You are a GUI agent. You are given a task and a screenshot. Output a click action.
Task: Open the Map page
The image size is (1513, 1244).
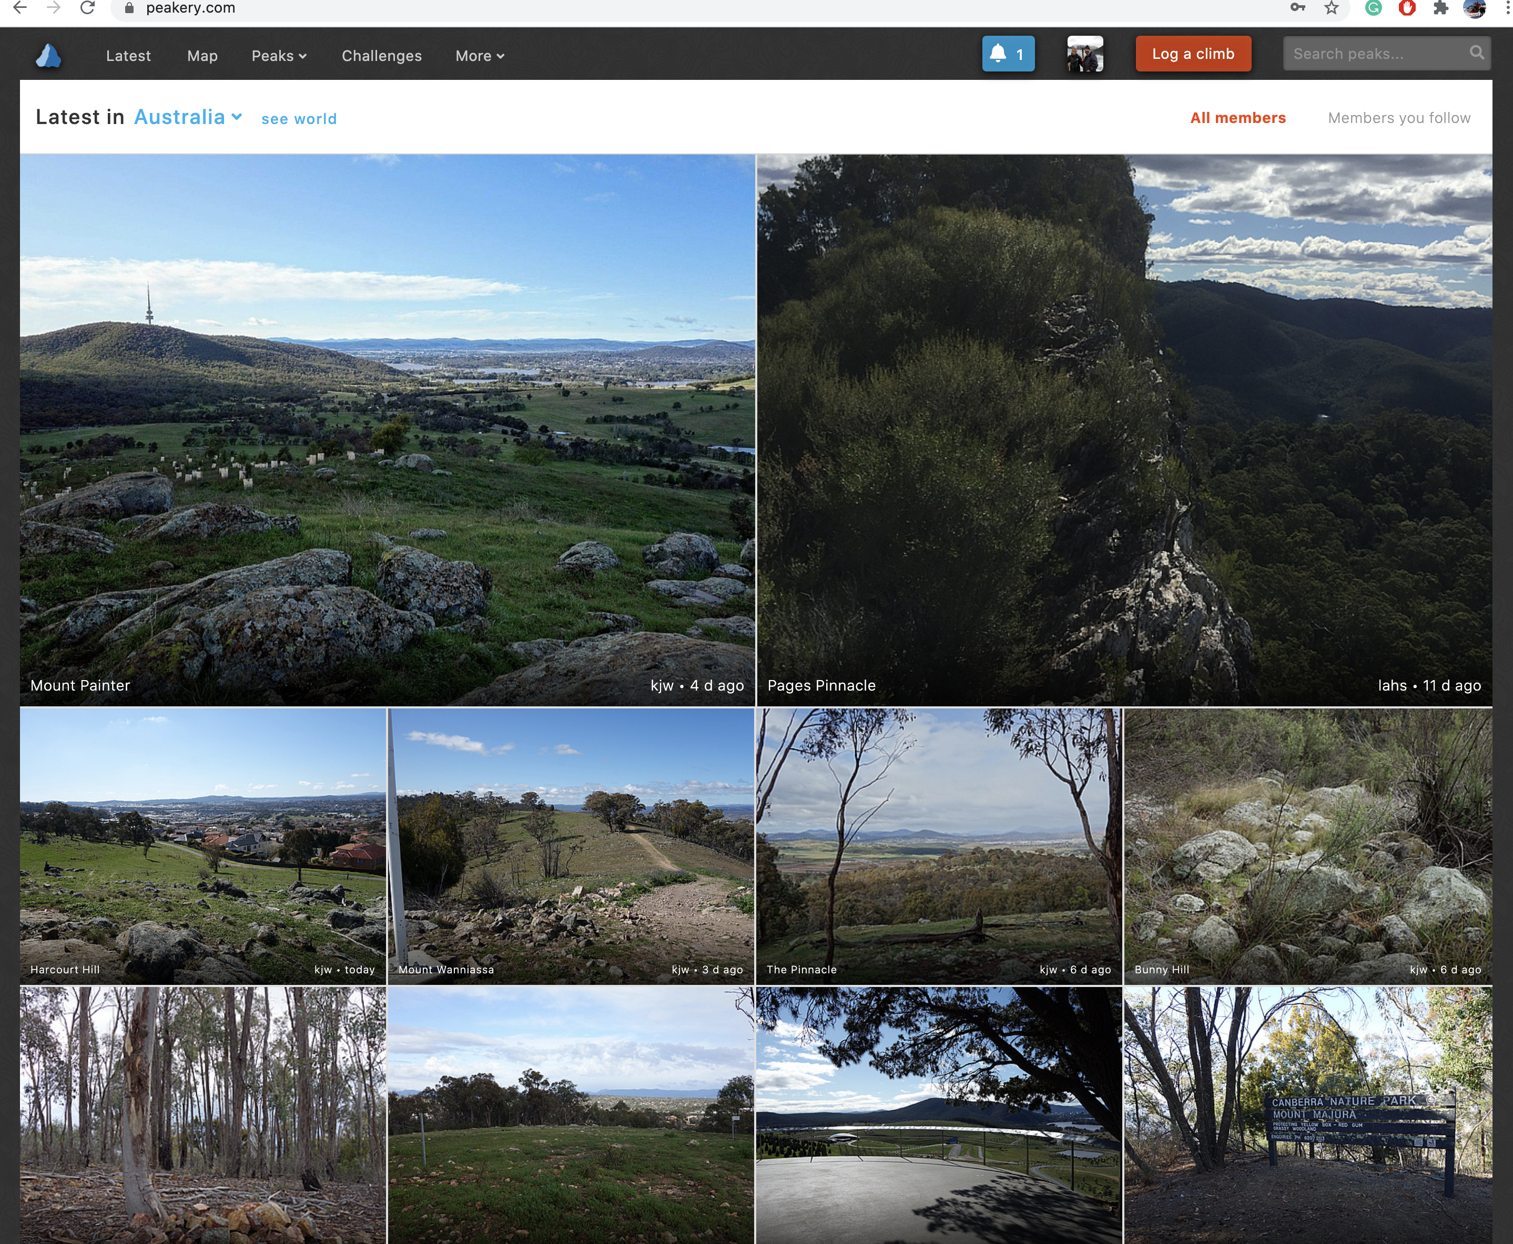202,56
